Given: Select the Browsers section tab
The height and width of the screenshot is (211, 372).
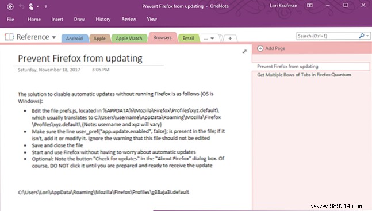Looking at the screenshot, I should pyautogui.click(x=162, y=37).
